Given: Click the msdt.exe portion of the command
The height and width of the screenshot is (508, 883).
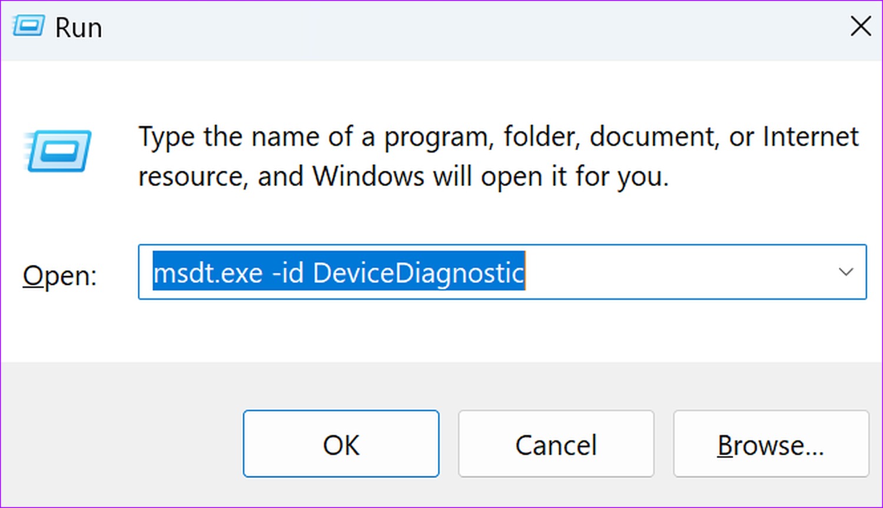Looking at the screenshot, I should click(x=208, y=273).
